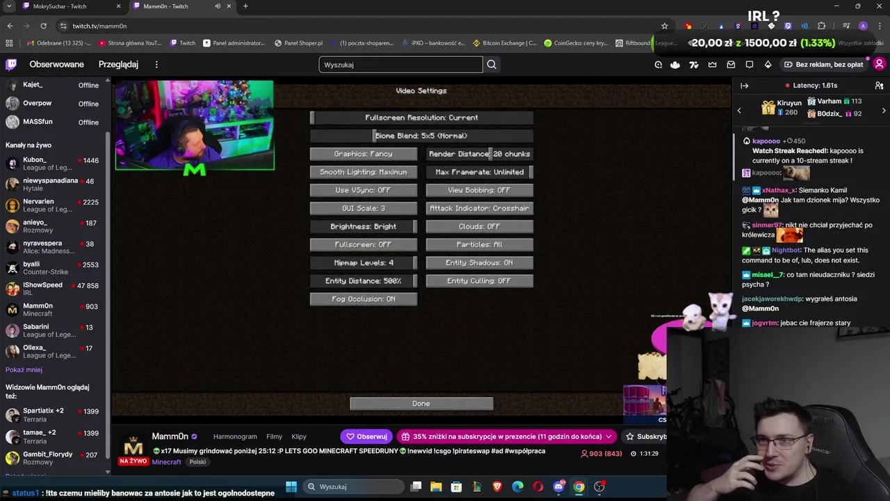Open Twitch top-nav three-dot menu
The height and width of the screenshot is (501, 890).
tap(156, 65)
